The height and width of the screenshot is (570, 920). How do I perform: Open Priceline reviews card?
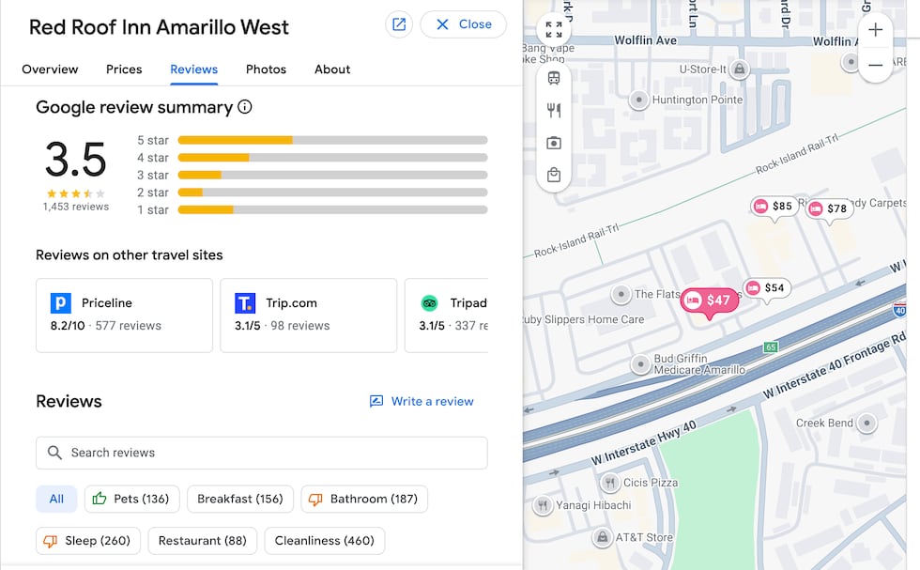(x=124, y=315)
